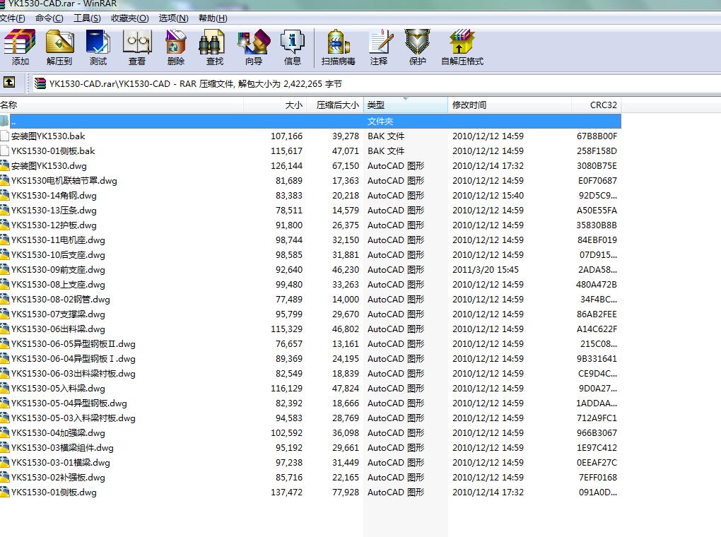Click the 信息 (Info) toolbar icon
This screenshot has width=721, height=537.
click(293, 47)
